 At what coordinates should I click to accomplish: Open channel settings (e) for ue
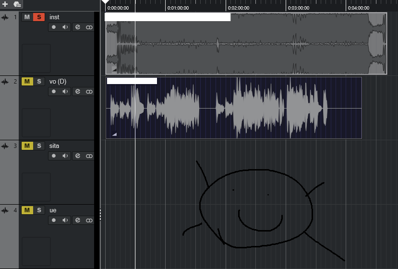tap(78, 220)
